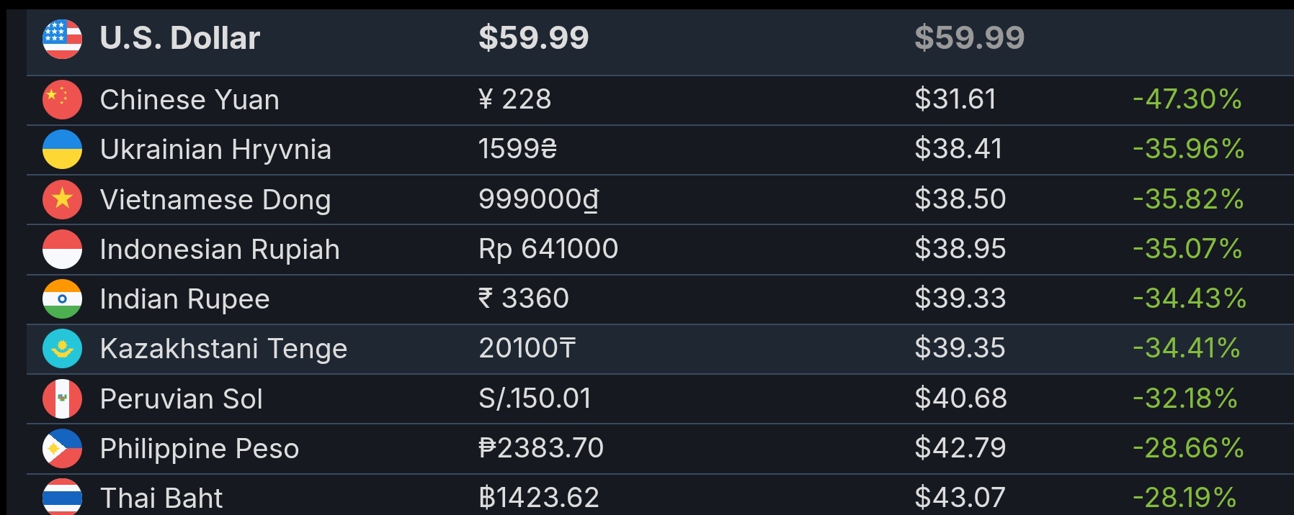Click the $39.33 converted Indian Rupee price
Viewport: 1294px width, 515px height.
(960, 298)
